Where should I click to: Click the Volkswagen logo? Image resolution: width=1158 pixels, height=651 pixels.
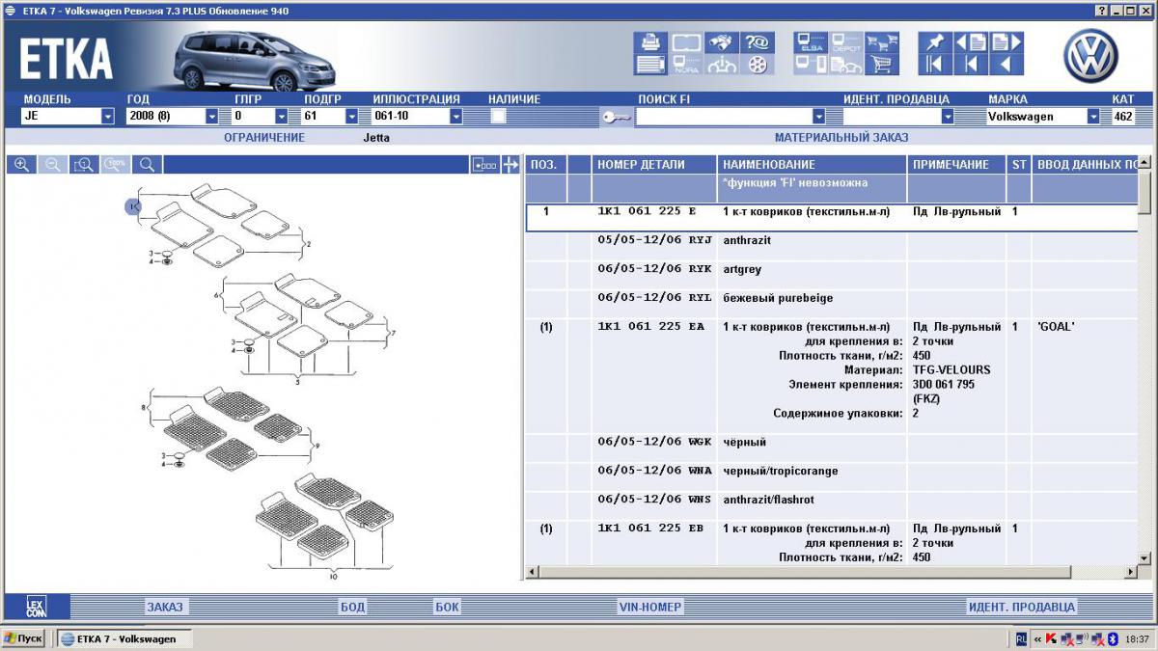point(1090,56)
